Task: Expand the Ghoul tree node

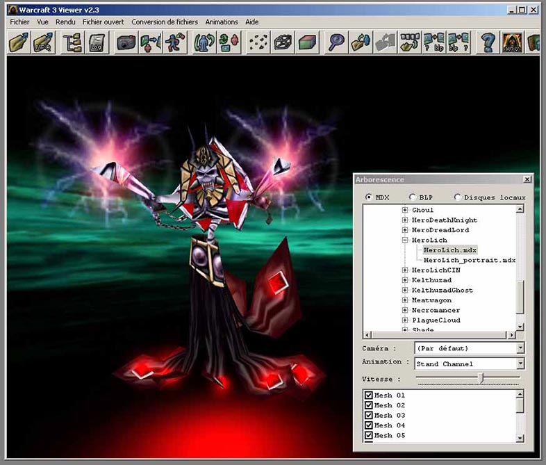Action: pos(404,210)
